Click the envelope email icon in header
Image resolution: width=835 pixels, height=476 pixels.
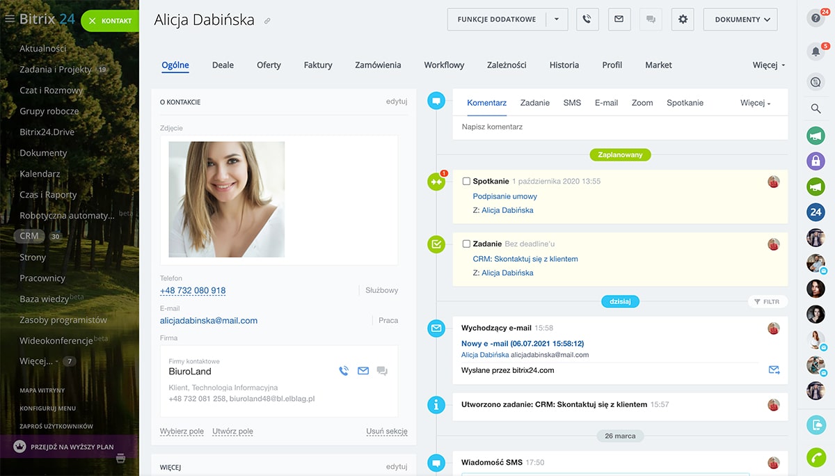[x=619, y=19]
